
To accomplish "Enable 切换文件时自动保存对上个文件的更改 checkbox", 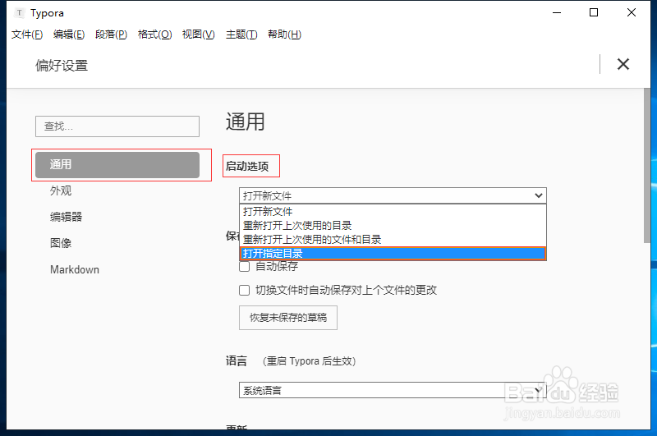I will (244, 290).
